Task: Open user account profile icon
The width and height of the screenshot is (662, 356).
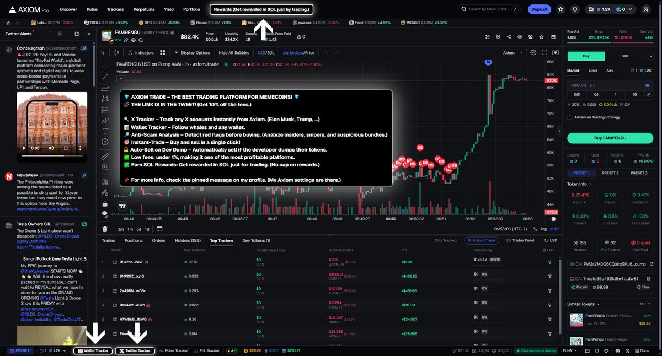Action: pyautogui.click(x=647, y=9)
